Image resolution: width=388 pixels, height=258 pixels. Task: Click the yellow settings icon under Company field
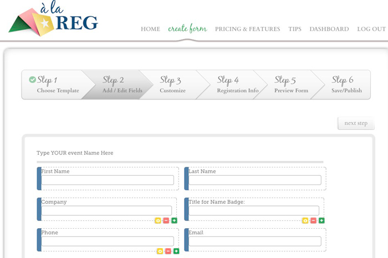(x=158, y=220)
